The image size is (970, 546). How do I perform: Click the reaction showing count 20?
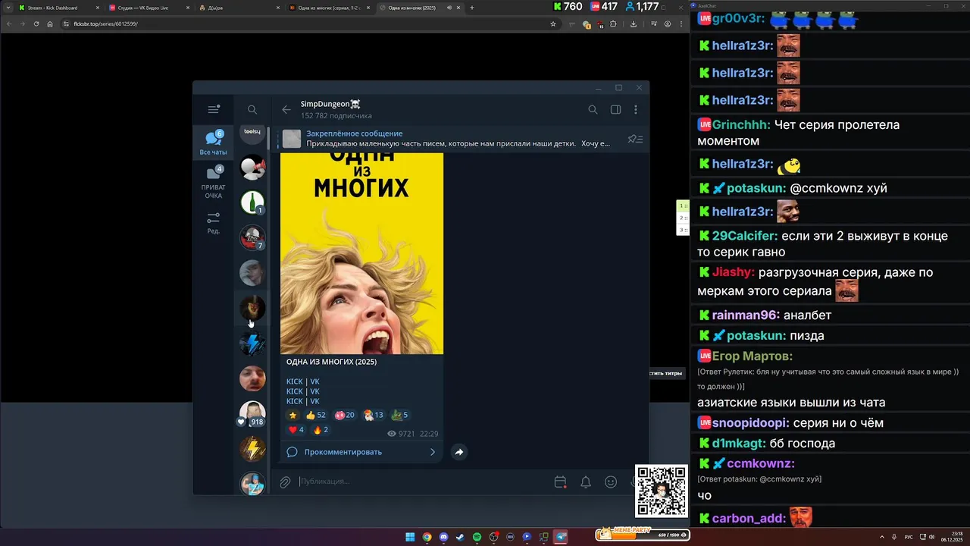345,415
